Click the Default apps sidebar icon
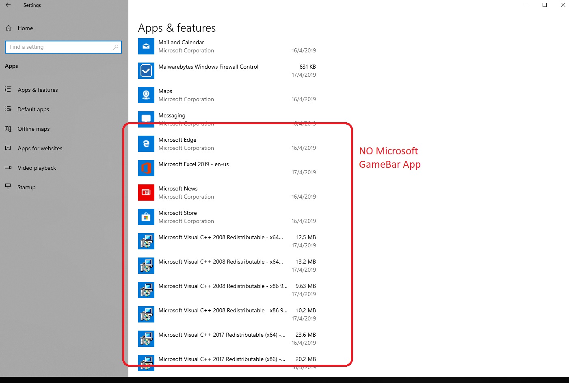 pyautogui.click(x=8, y=109)
